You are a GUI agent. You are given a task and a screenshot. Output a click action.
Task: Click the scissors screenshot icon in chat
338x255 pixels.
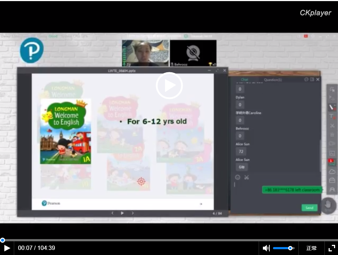coord(247,177)
